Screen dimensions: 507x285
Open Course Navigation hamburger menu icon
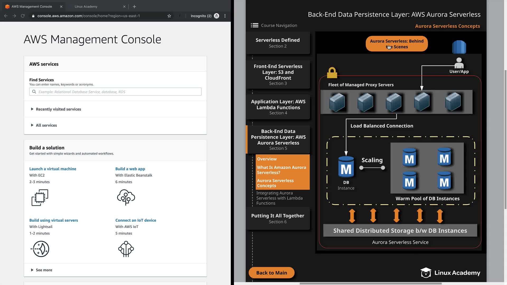254,25
